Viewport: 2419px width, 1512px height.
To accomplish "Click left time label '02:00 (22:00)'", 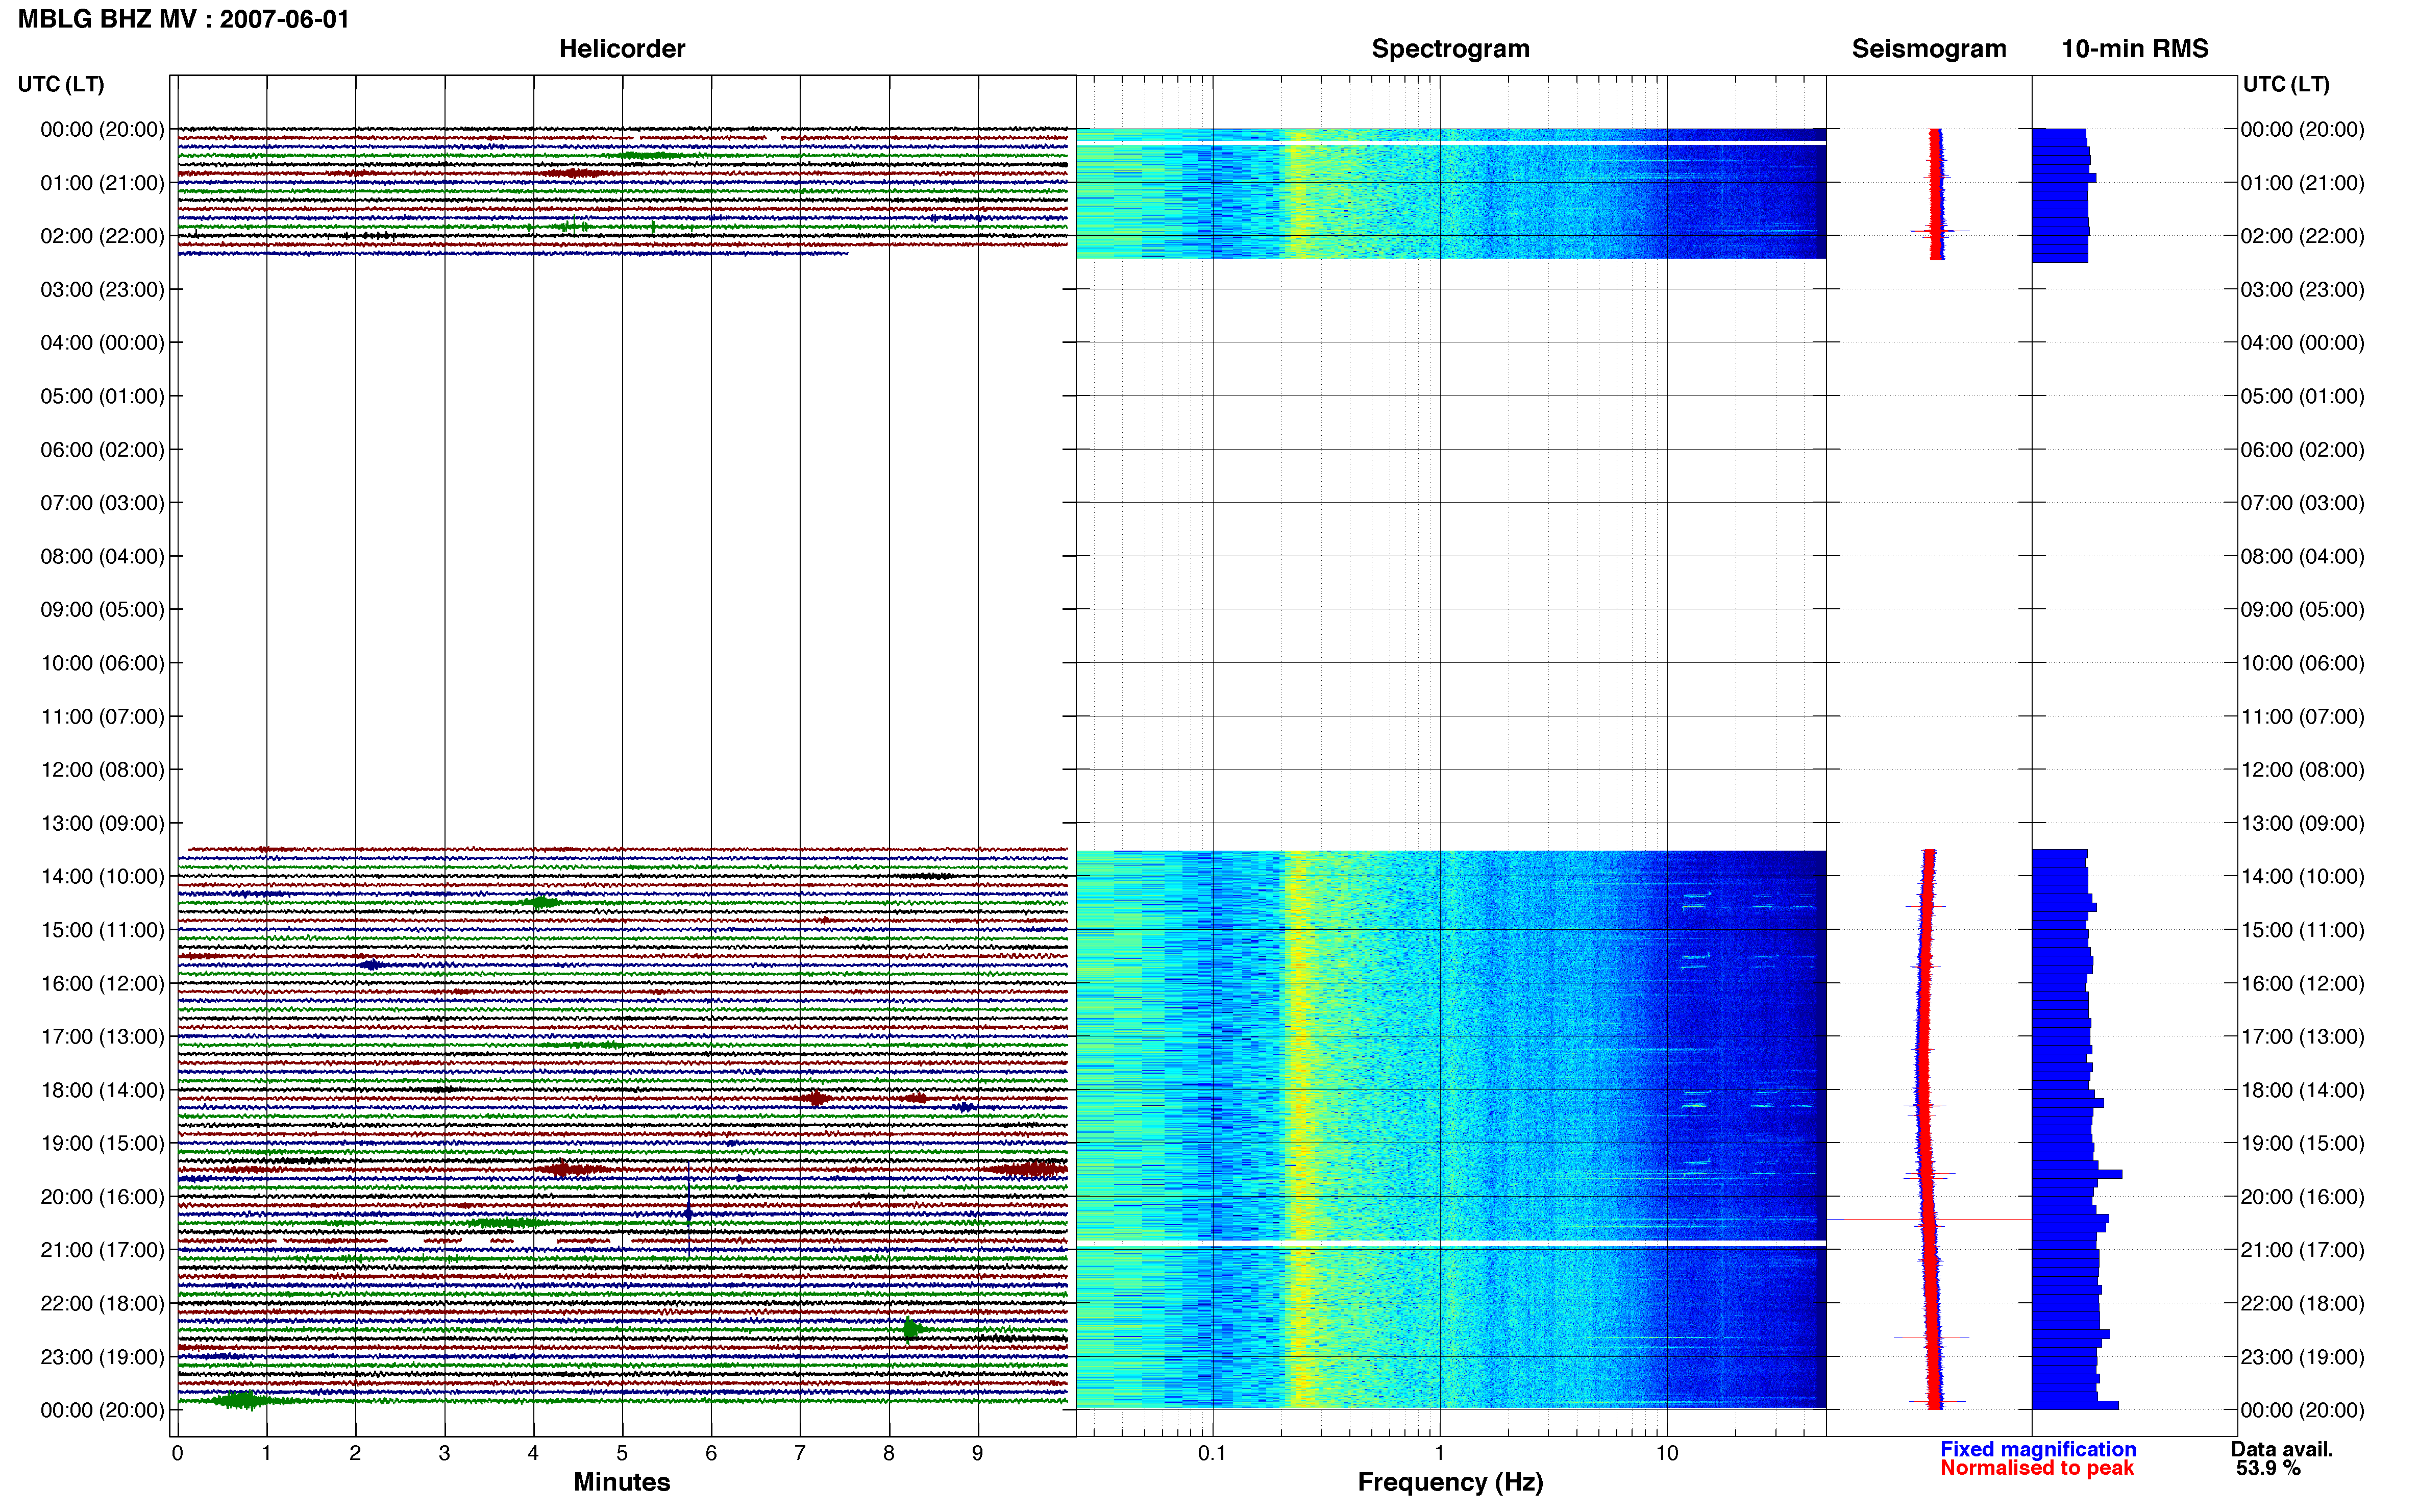I will click(x=102, y=236).
